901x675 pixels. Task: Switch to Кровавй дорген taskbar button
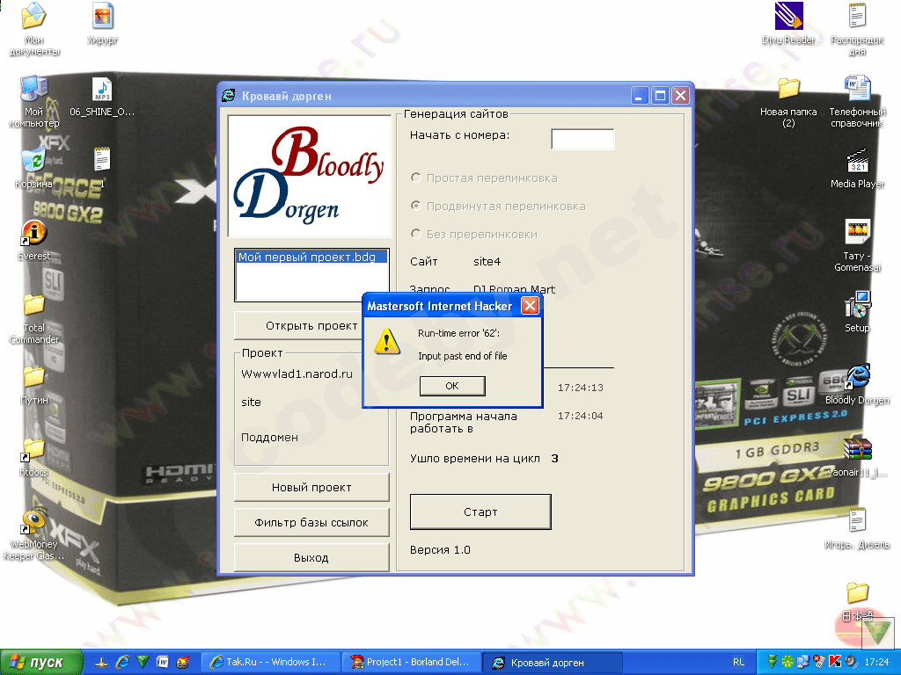click(x=553, y=662)
